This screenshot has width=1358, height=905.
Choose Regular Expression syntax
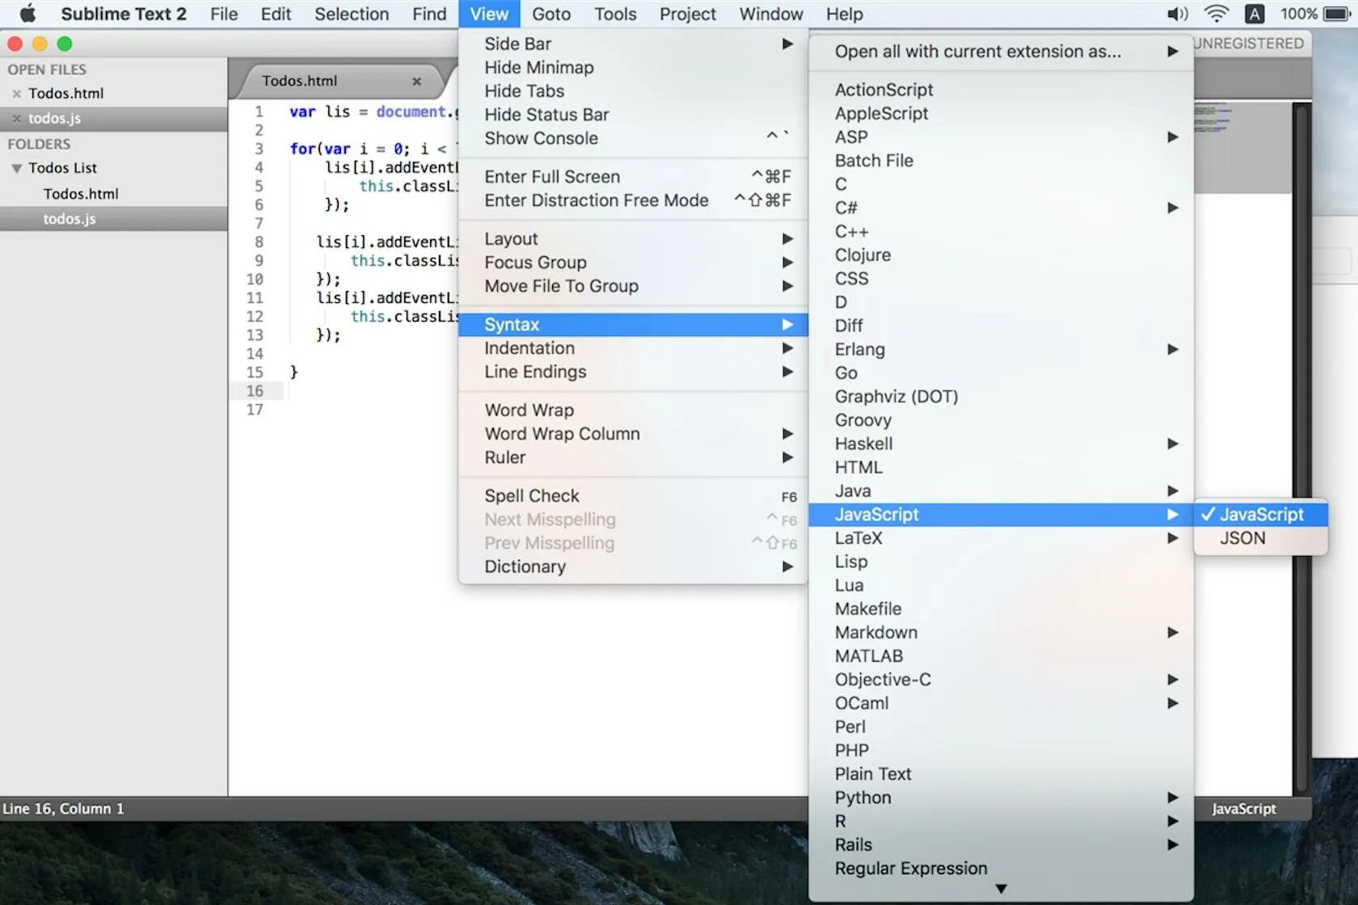click(x=1001, y=869)
